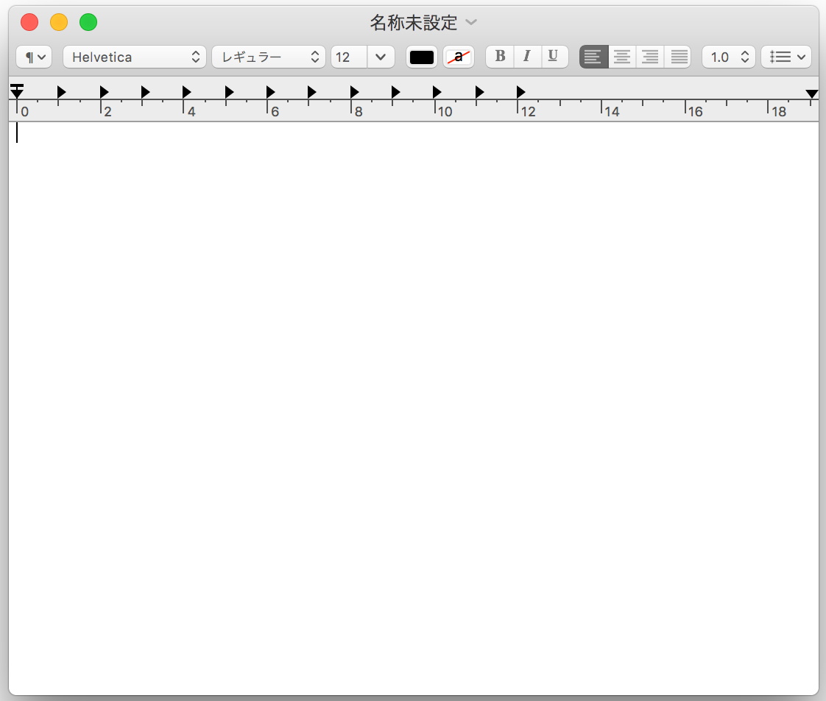Click the font size field showing 12
Screen dimensions: 826x701
click(349, 57)
